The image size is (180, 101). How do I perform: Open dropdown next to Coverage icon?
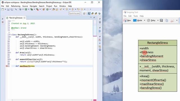tap(34, 9)
